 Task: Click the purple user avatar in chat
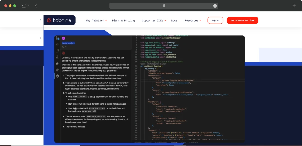click(63, 38)
